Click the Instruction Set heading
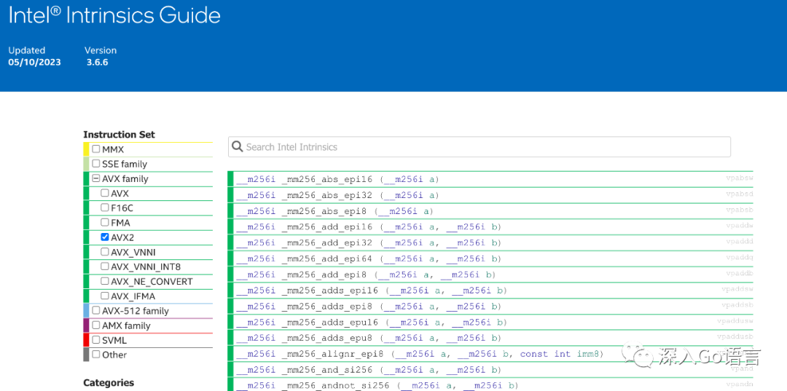The height and width of the screenshot is (391, 787). click(x=119, y=135)
